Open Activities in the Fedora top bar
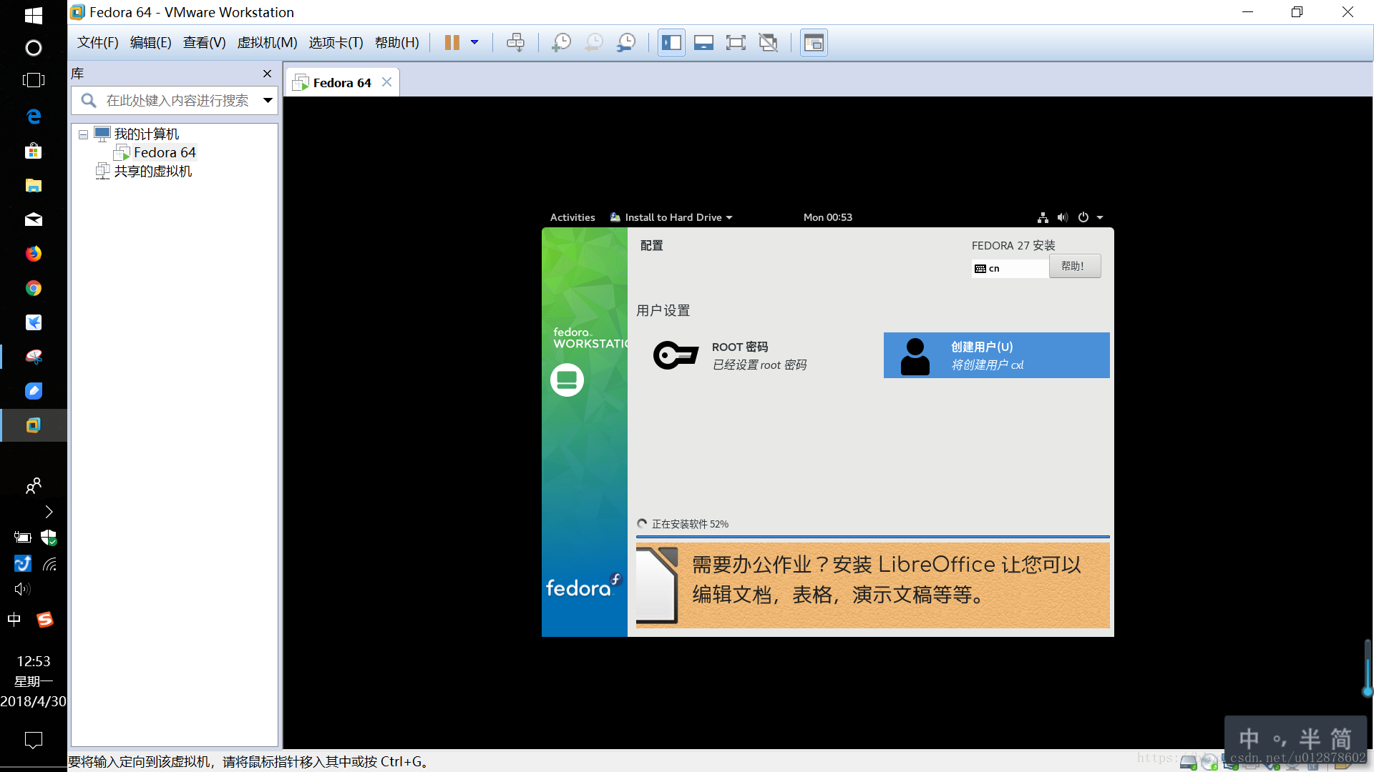This screenshot has height=772, width=1374. tap(572, 217)
